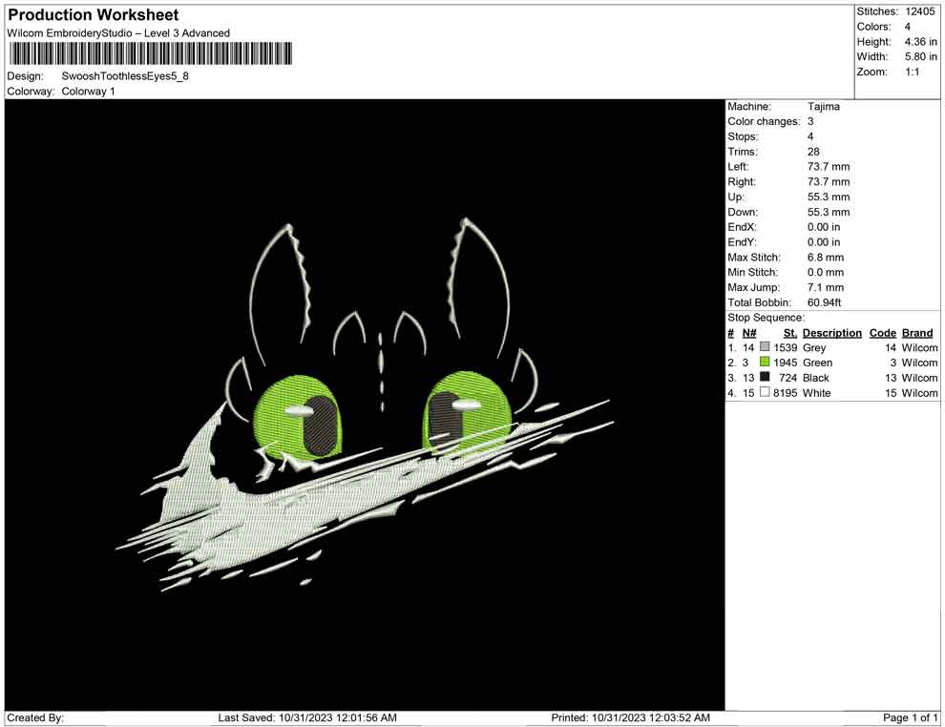Click the 'Code' column header
Viewport: 945px width, 727px height.
882,333
